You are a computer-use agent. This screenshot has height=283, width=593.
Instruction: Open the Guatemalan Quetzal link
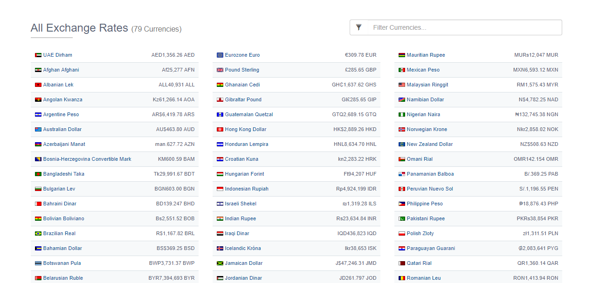click(249, 114)
